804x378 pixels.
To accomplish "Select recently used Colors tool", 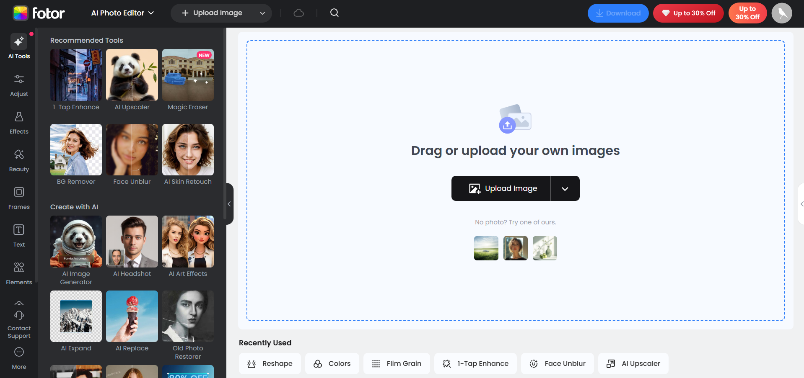I will click(x=332, y=363).
